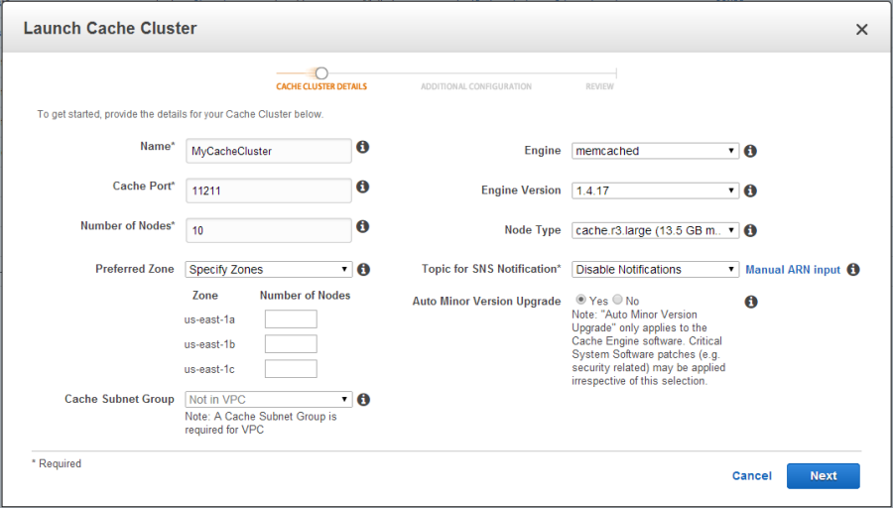893x508 pixels.
Task: Click info icon beside Engine Version dropdown
Action: [x=750, y=190]
